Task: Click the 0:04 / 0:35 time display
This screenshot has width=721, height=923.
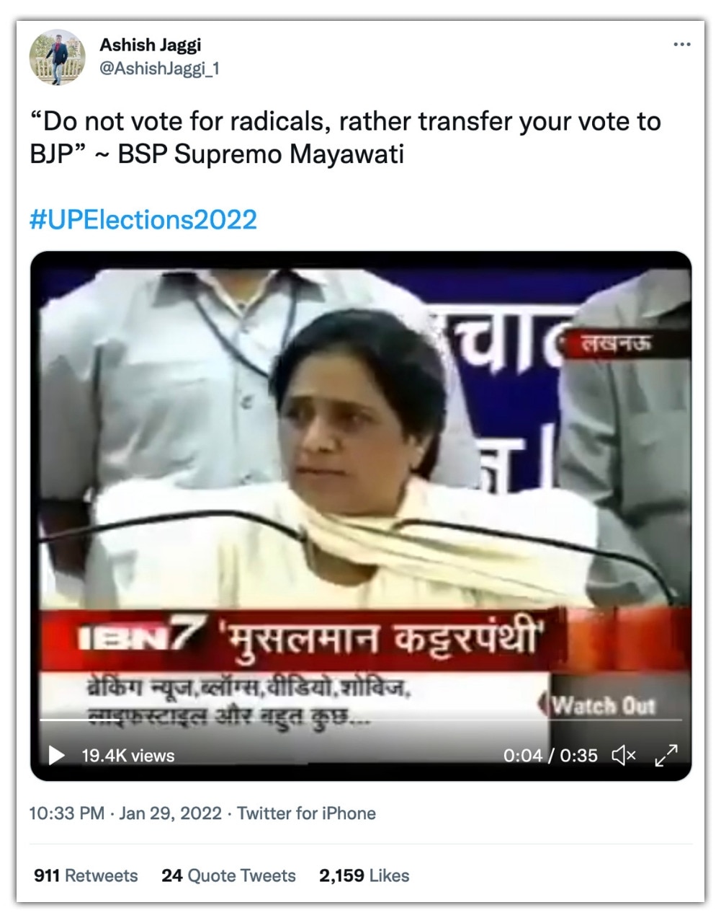Action: tap(550, 756)
